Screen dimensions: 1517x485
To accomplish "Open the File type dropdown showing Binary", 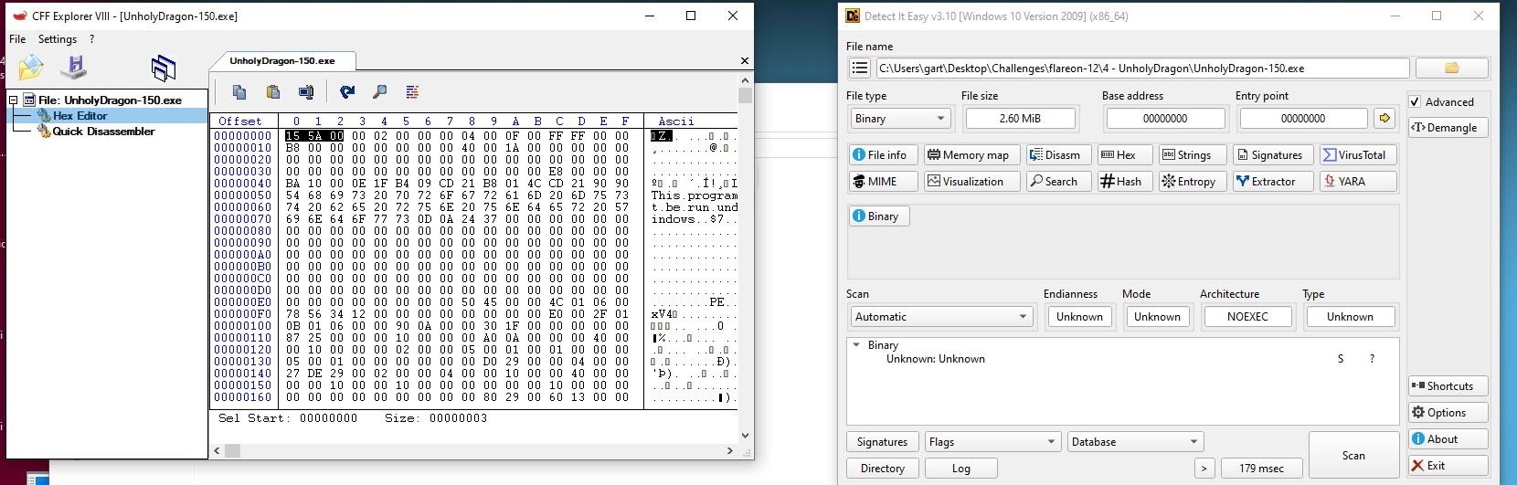I will (x=899, y=118).
